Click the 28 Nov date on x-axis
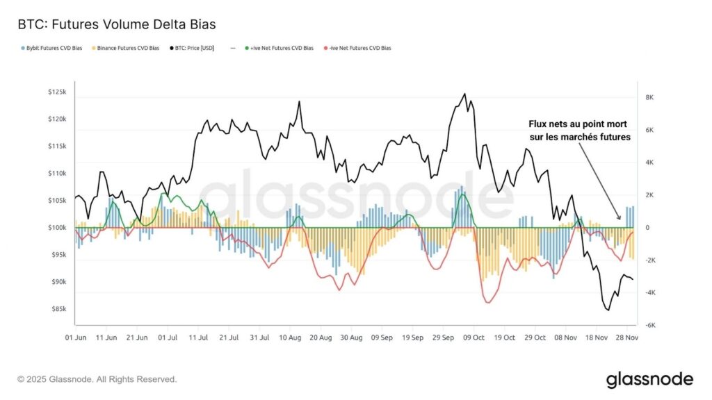 coord(626,337)
